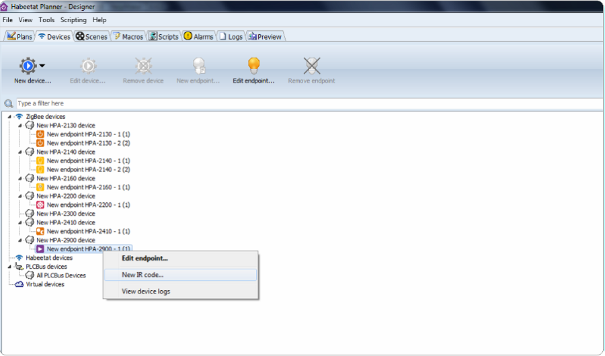Select 'New endpoint HPA-2140 - 2 (2)' text

[x=88, y=170]
